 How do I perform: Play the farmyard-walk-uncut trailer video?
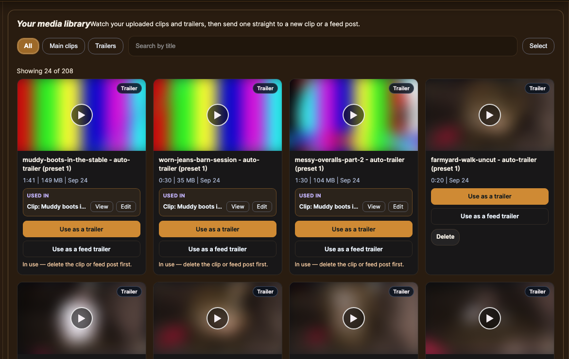coord(489,115)
